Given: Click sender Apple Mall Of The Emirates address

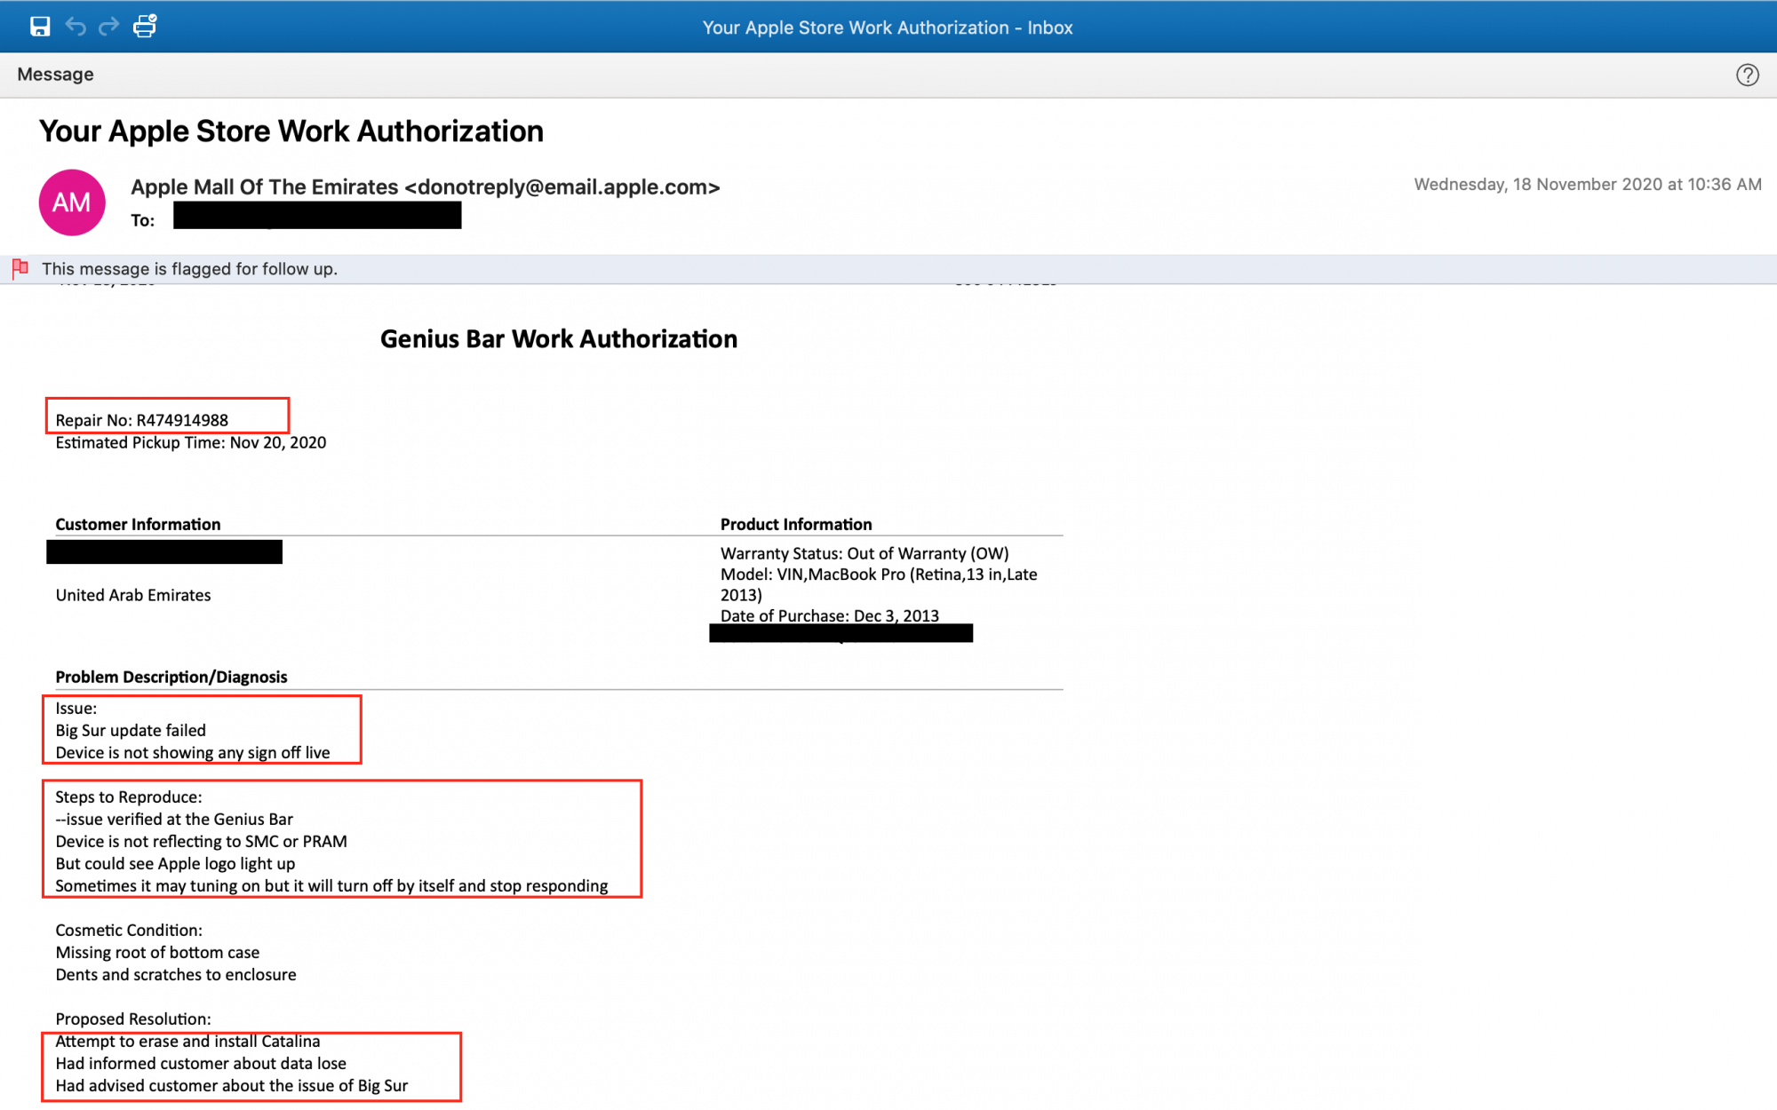Looking at the screenshot, I should click(425, 186).
